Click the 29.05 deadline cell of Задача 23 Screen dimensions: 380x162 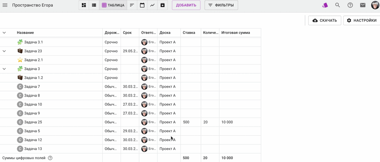pyautogui.click(x=130, y=51)
